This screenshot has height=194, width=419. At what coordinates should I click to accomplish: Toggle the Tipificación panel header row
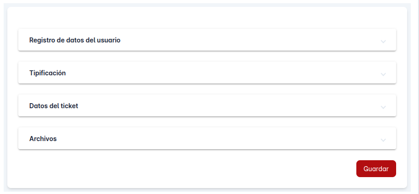207,73
